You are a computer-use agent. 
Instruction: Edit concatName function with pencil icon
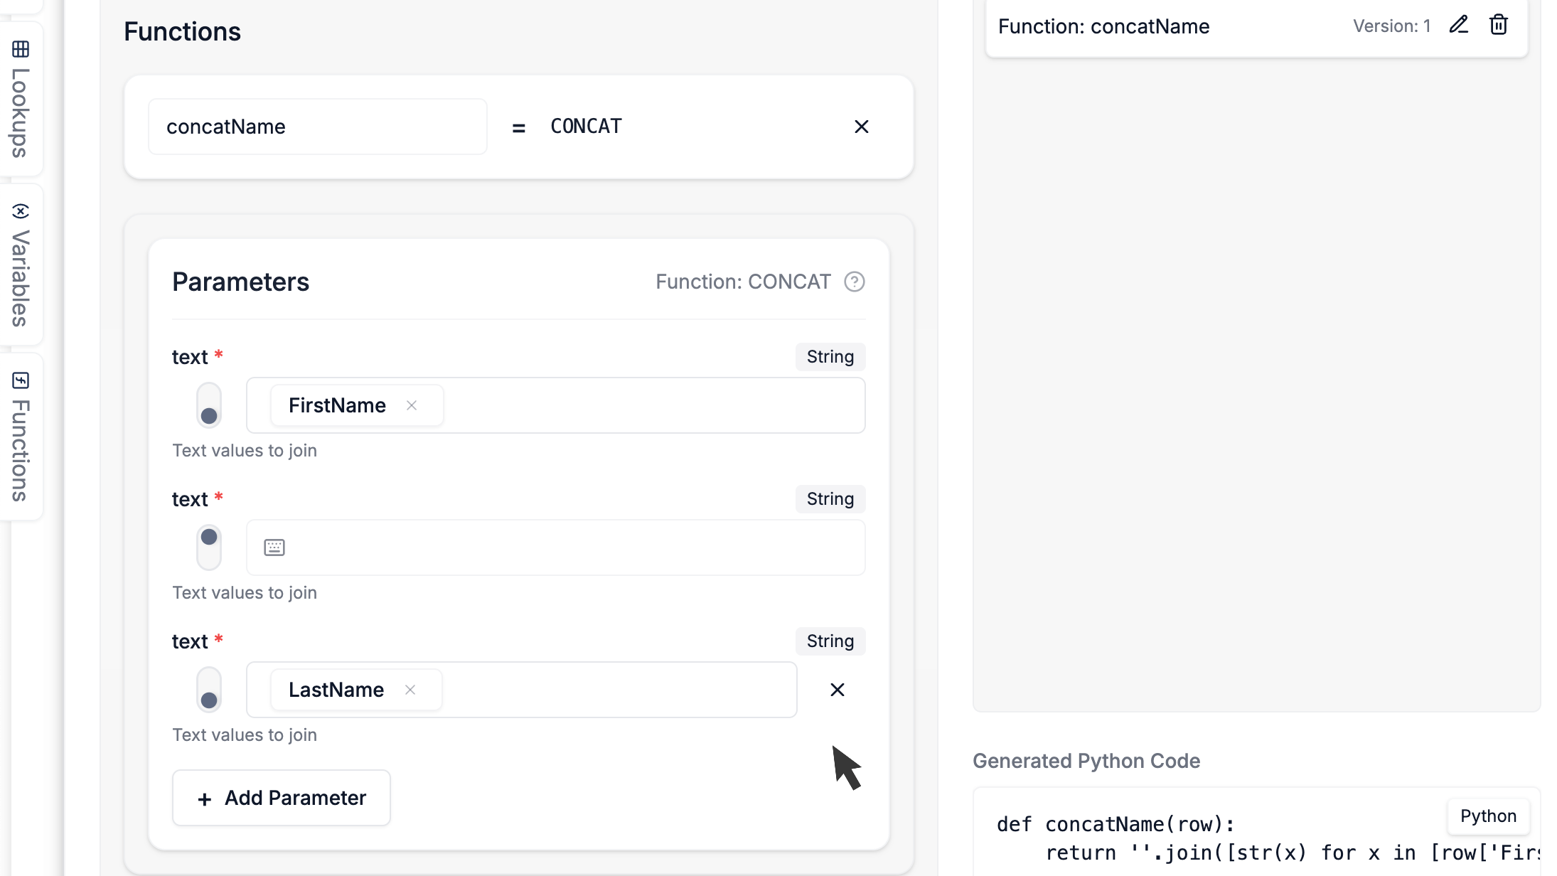click(1459, 25)
